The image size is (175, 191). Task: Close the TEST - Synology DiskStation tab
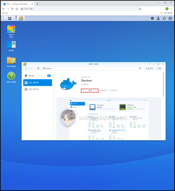pyautogui.click(x=32, y=4)
